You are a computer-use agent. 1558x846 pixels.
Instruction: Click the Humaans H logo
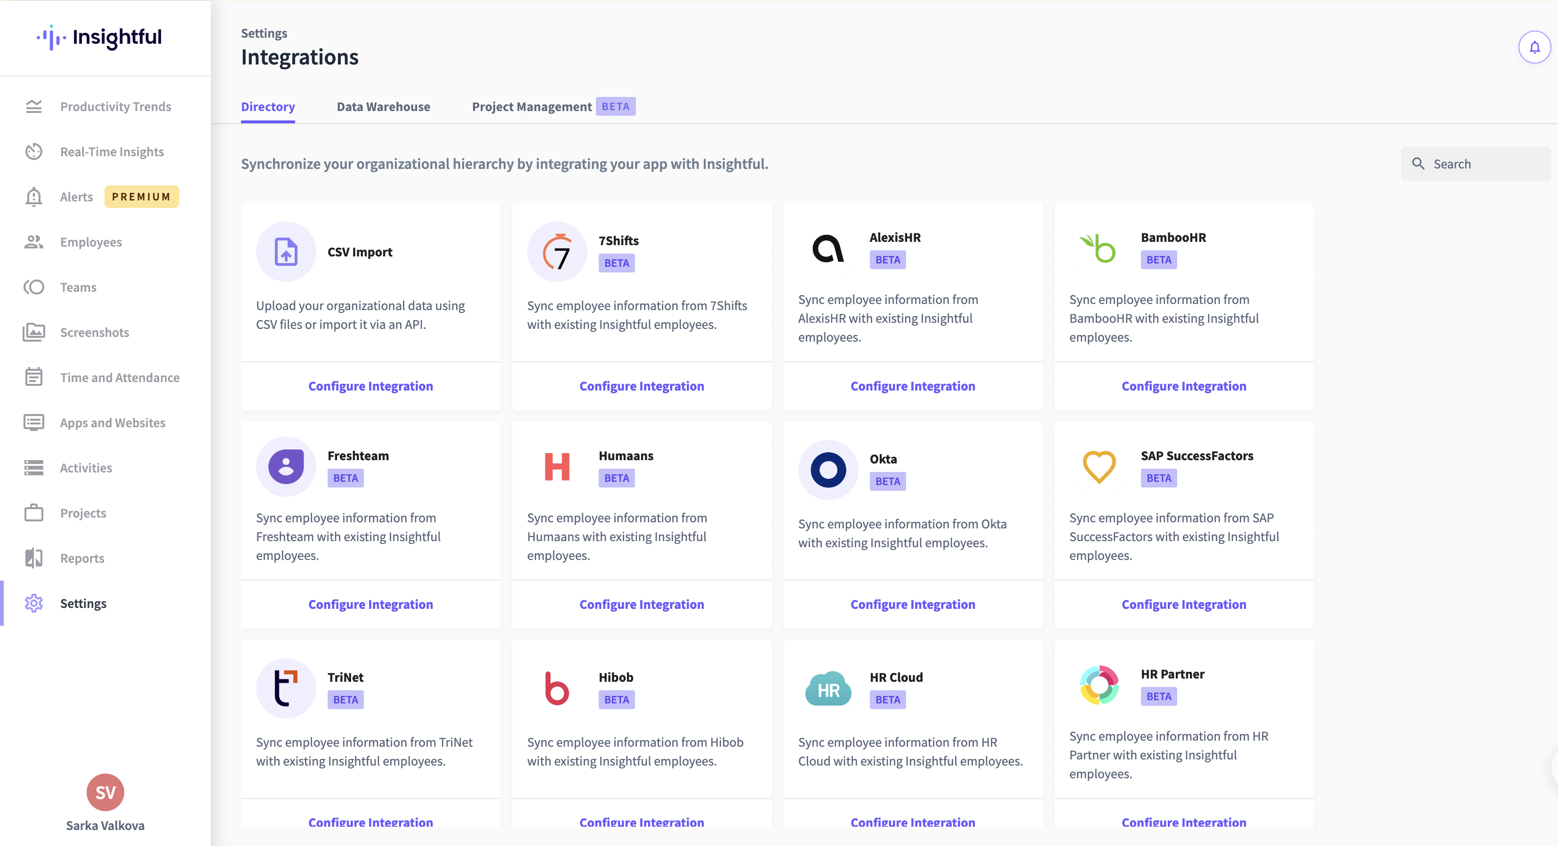[557, 467]
